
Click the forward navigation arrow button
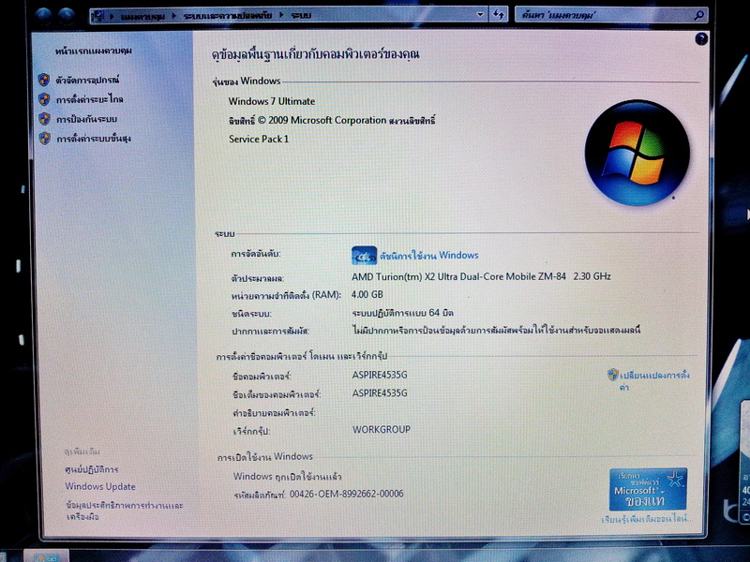[x=66, y=16]
